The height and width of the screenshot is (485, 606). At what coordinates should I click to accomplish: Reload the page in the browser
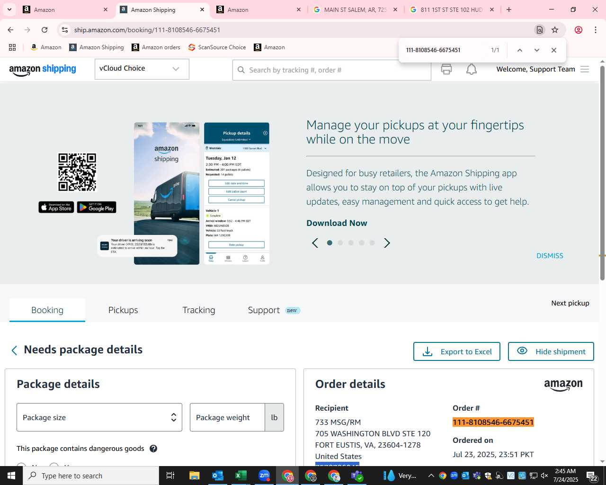tap(45, 30)
